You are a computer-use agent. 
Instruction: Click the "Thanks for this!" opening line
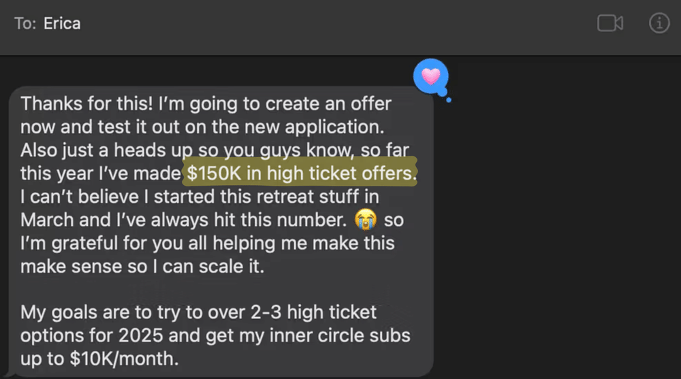(76, 104)
